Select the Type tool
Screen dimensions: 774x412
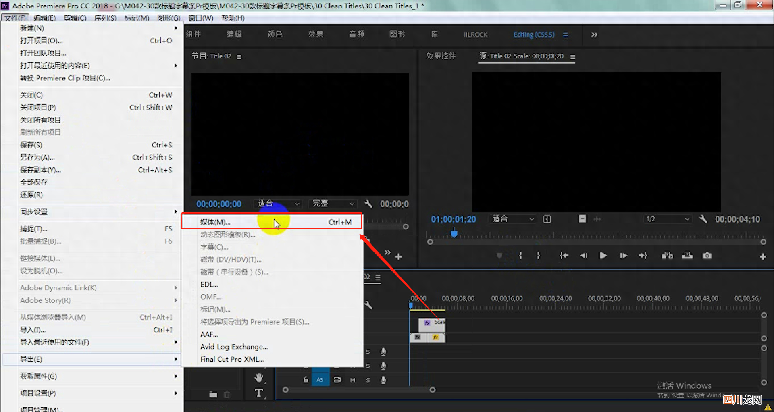coord(259,393)
